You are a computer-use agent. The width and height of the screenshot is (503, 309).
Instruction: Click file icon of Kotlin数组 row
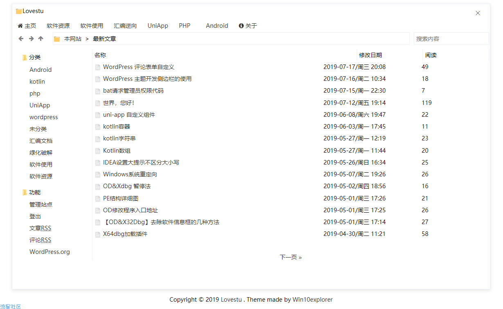[x=98, y=151]
